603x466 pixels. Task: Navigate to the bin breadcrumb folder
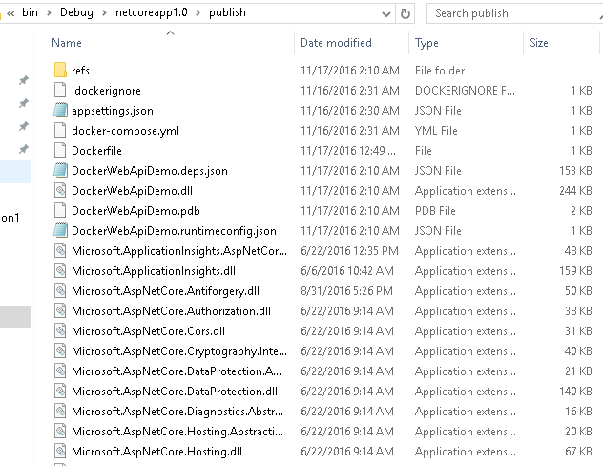(30, 12)
